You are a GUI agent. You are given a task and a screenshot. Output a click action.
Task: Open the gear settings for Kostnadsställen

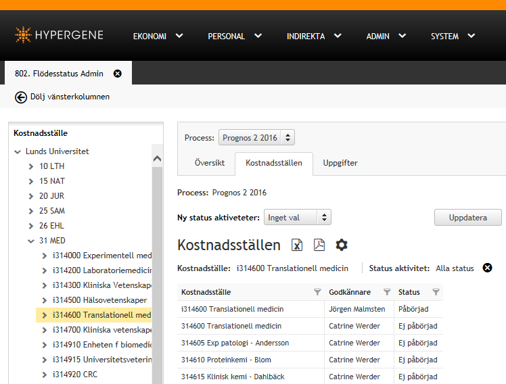click(x=342, y=245)
